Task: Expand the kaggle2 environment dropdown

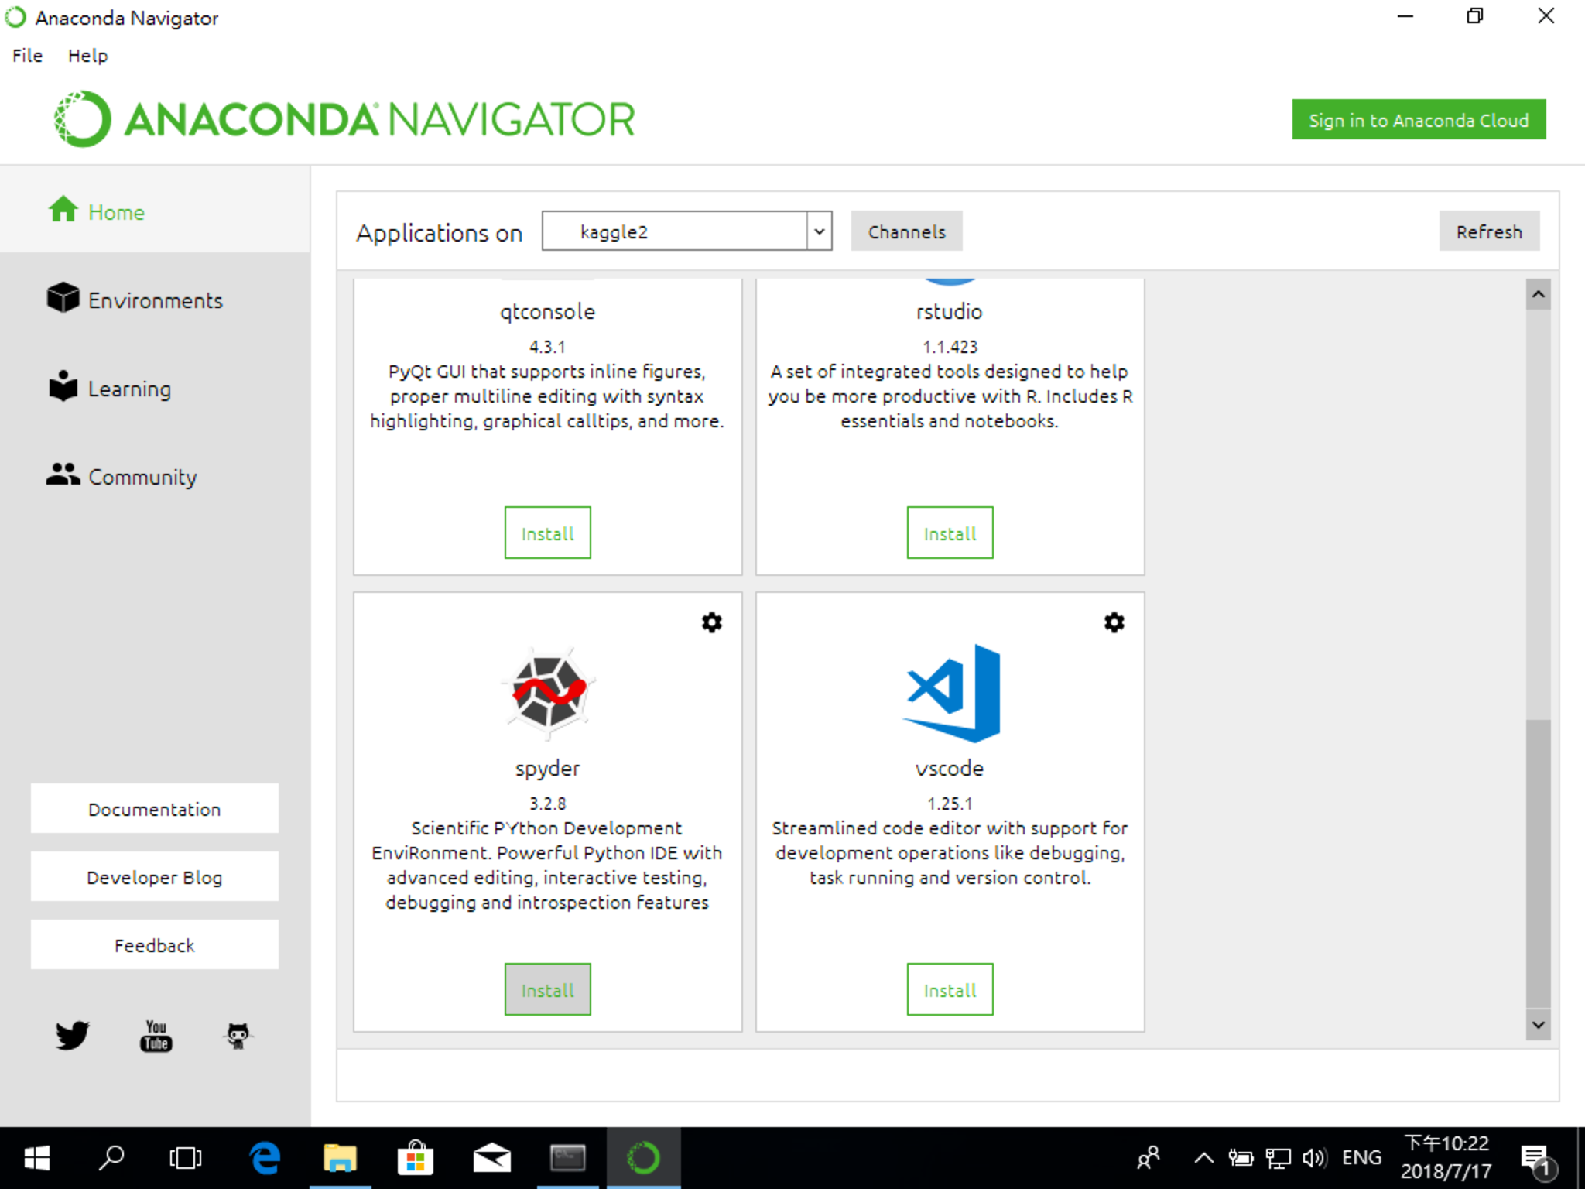Action: (x=819, y=231)
